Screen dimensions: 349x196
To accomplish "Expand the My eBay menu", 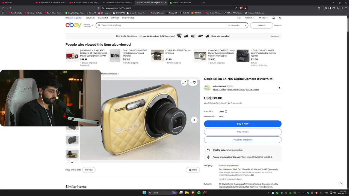I will pos(263,18).
